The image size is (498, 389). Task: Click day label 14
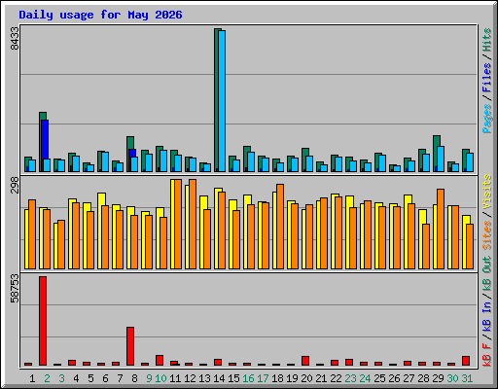point(219,378)
